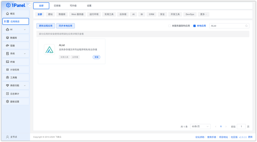Image resolution: width=257 pixels, height=142 pixels.
Task: Enable 本服务器架构应用 checkbox
Action: point(170,26)
